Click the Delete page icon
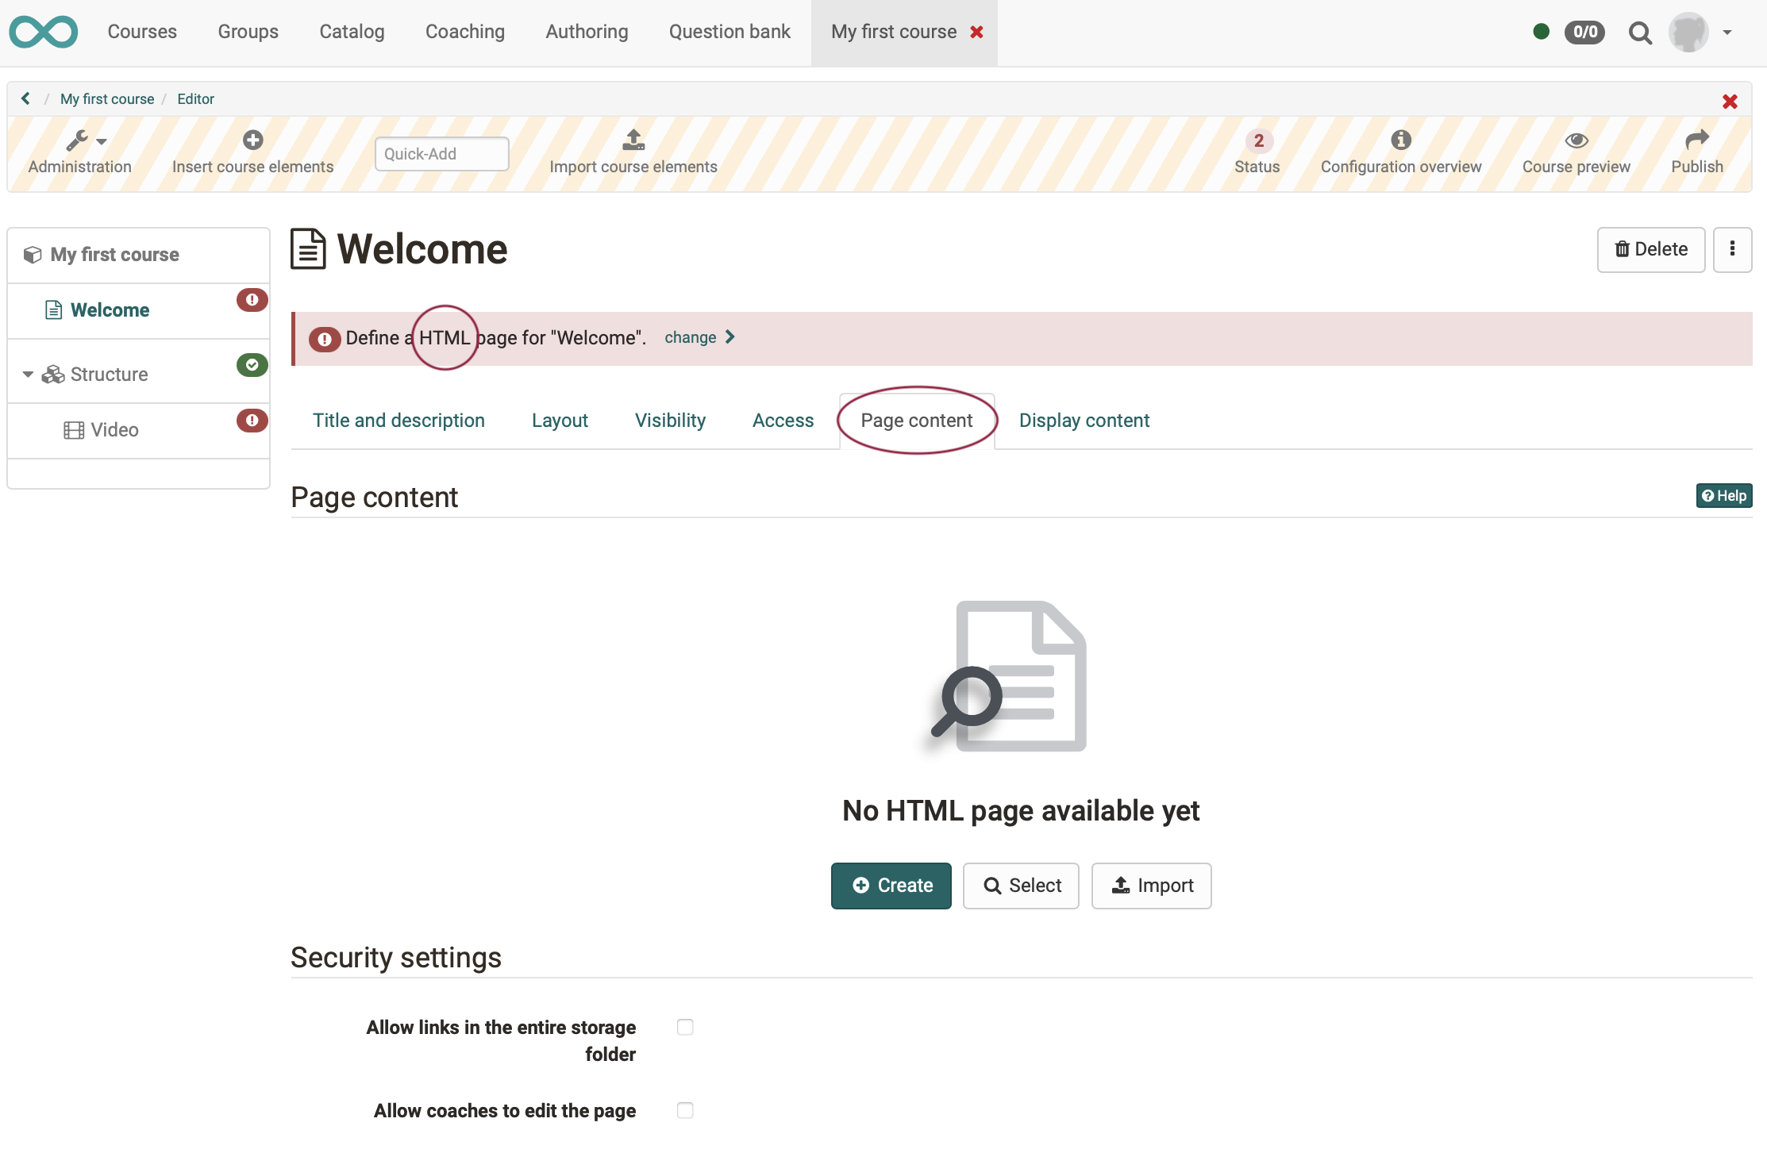1767x1157 pixels. (x=1651, y=248)
